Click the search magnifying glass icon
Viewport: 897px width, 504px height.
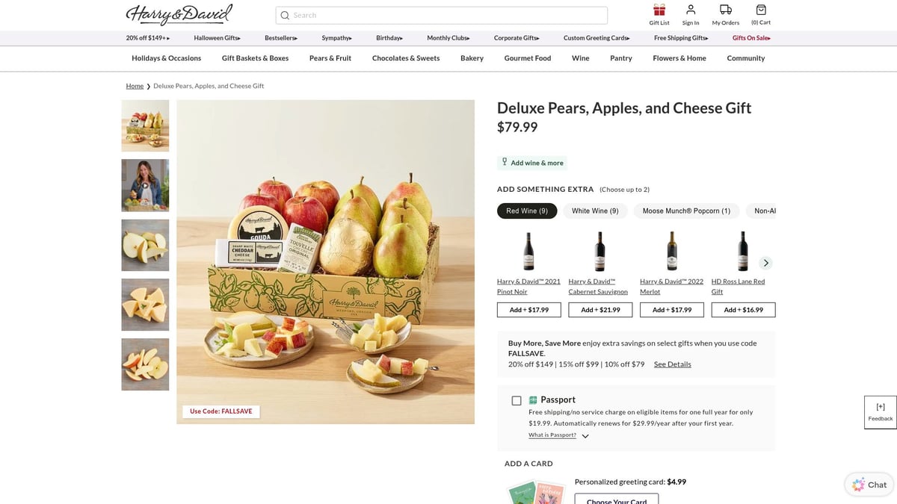click(285, 15)
